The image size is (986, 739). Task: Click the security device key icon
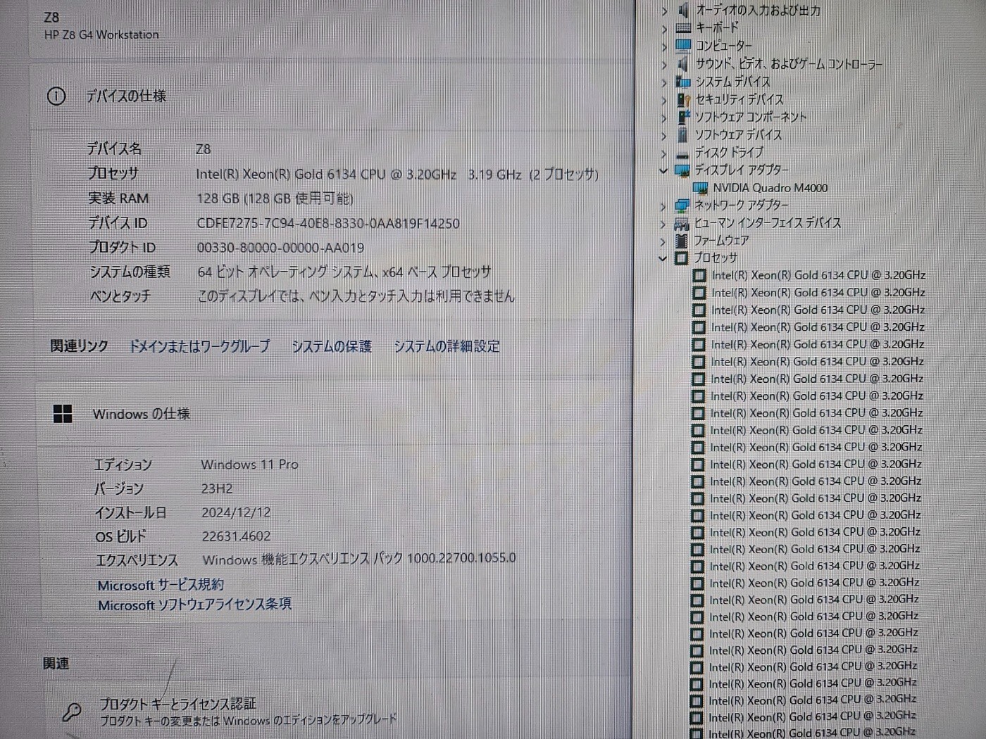click(682, 100)
